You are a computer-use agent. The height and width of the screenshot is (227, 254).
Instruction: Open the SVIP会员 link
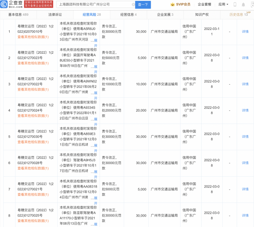(183, 4)
